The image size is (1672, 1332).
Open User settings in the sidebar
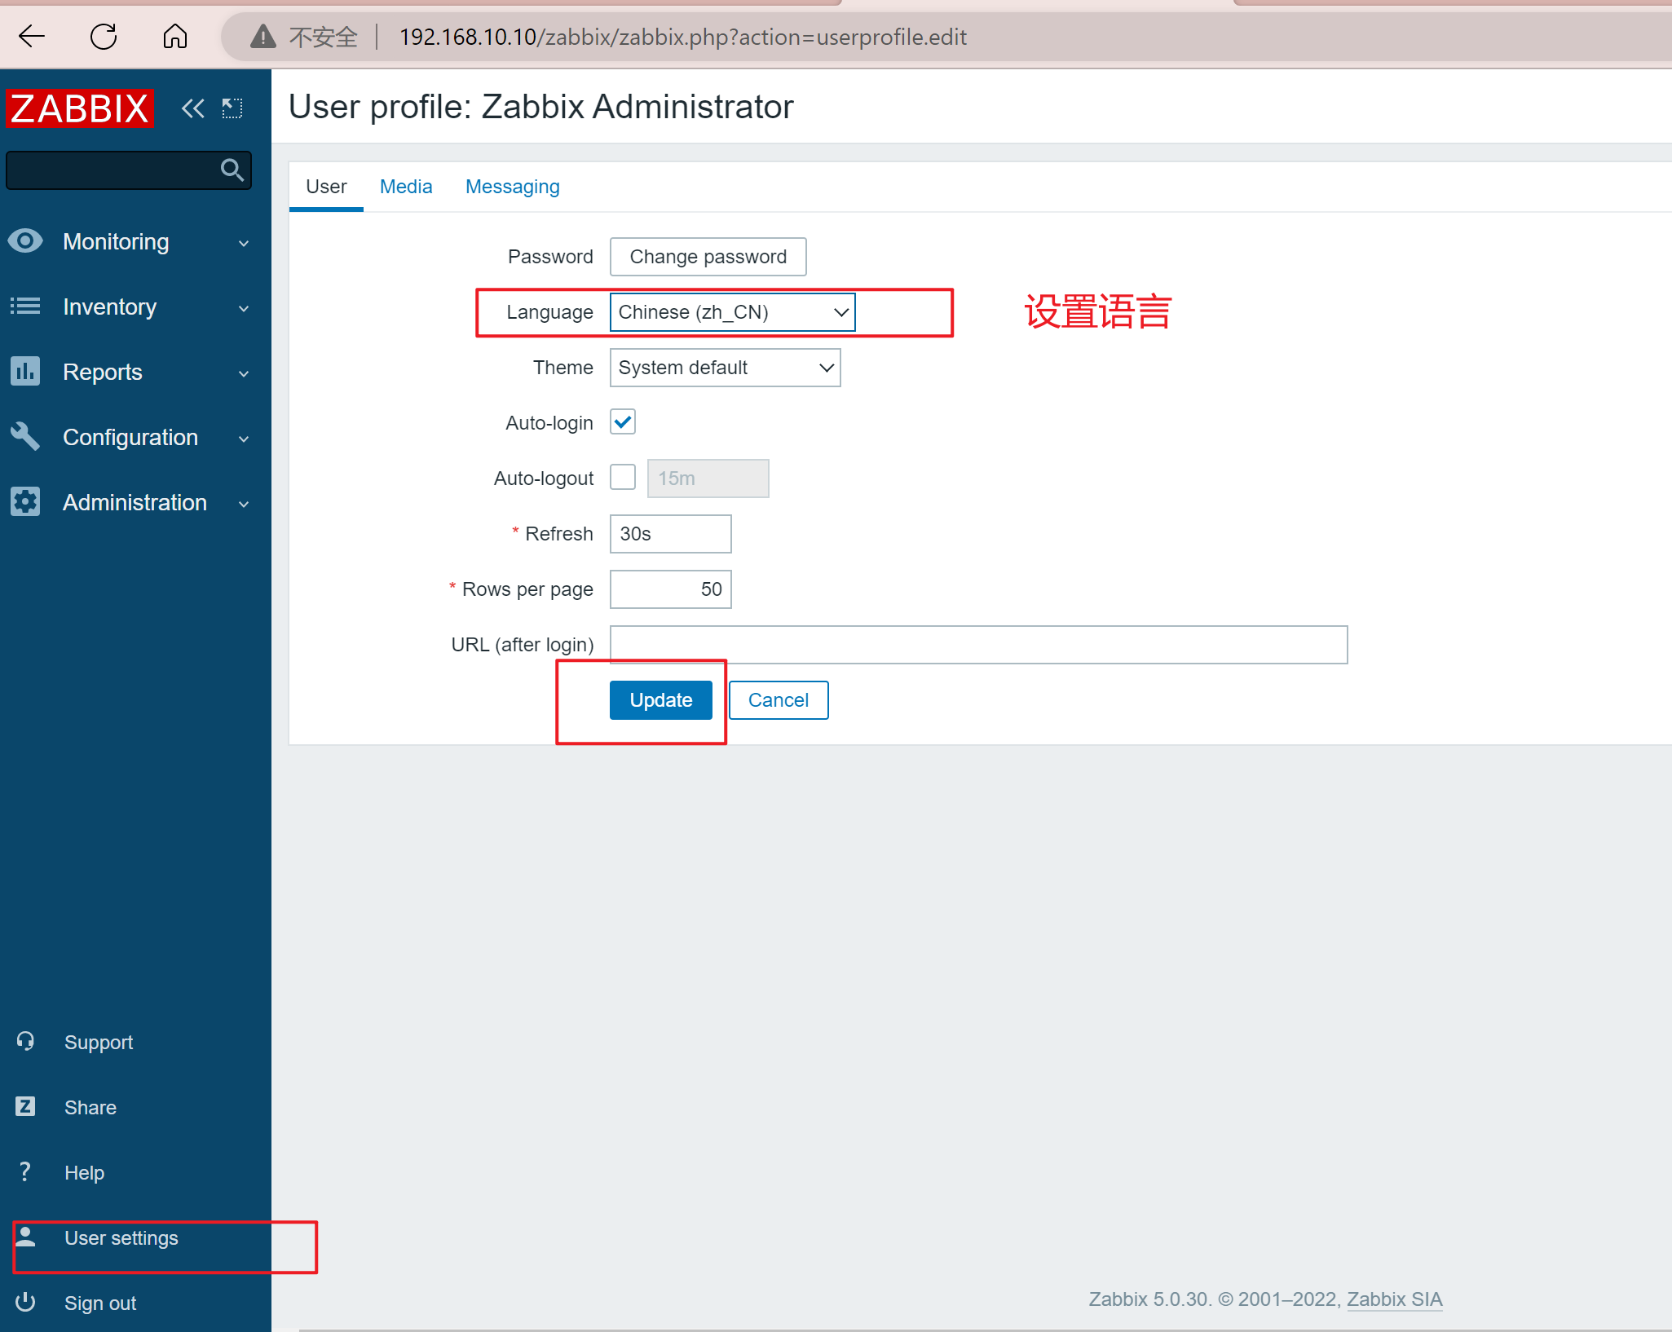(121, 1237)
